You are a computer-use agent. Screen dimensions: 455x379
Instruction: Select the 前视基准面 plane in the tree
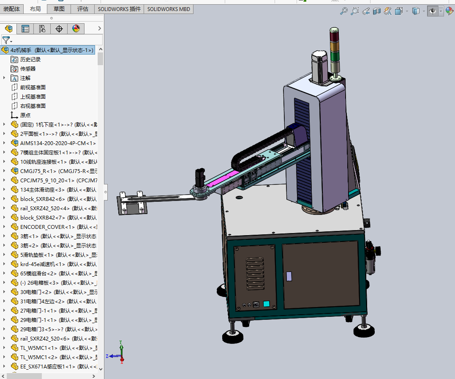tap(33, 87)
